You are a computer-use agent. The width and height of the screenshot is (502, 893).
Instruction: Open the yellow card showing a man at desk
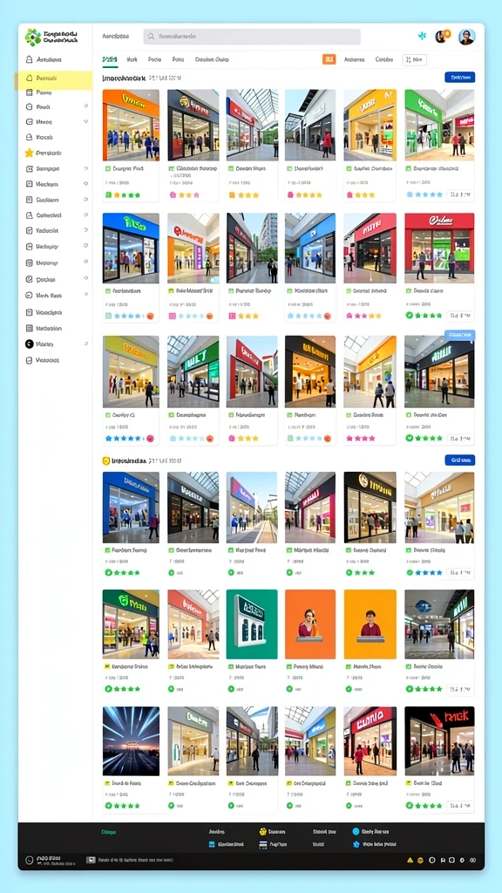pyautogui.click(x=370, y=624)
